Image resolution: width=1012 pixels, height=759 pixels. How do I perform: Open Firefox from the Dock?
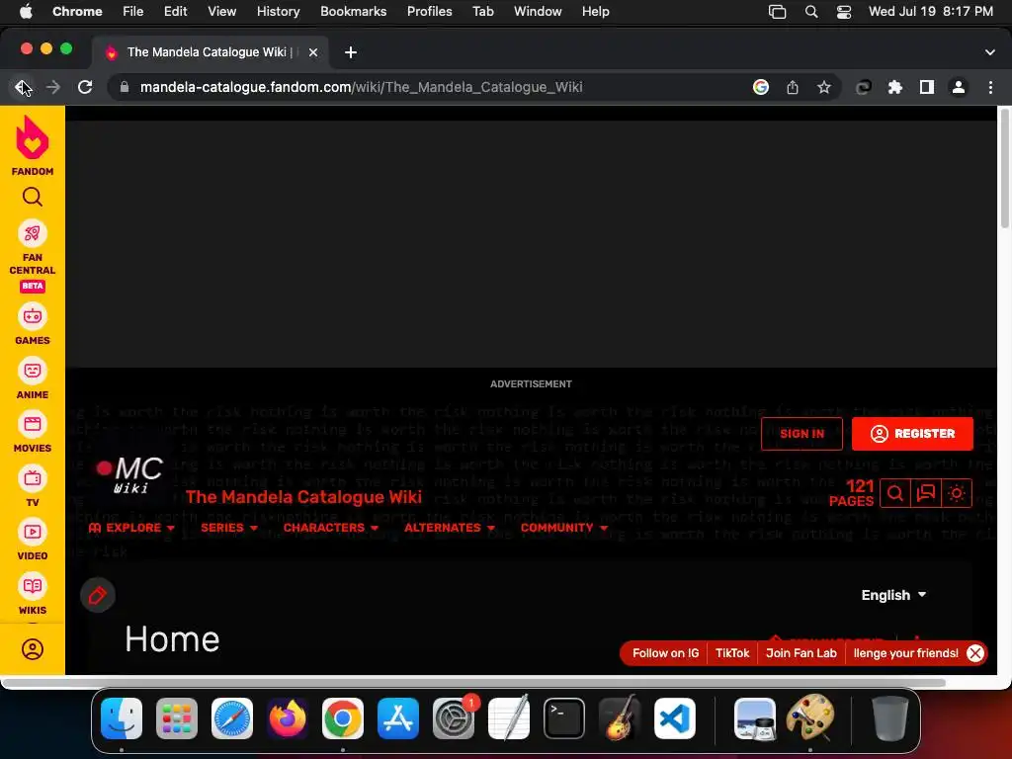(x=288, y=718)
